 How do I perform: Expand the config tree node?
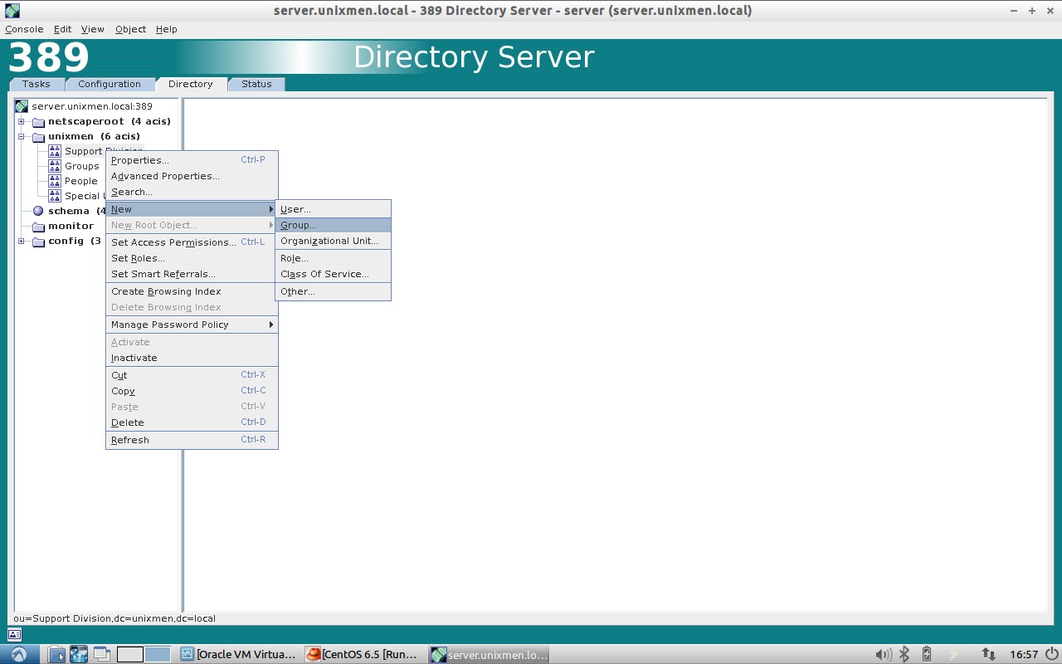click(x=22, y=242)
